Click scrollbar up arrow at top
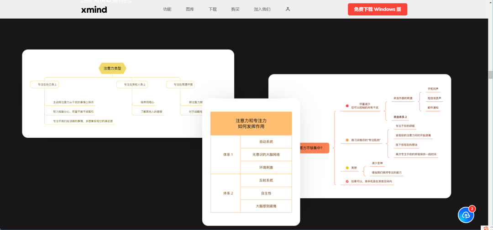 click(490, 2)
